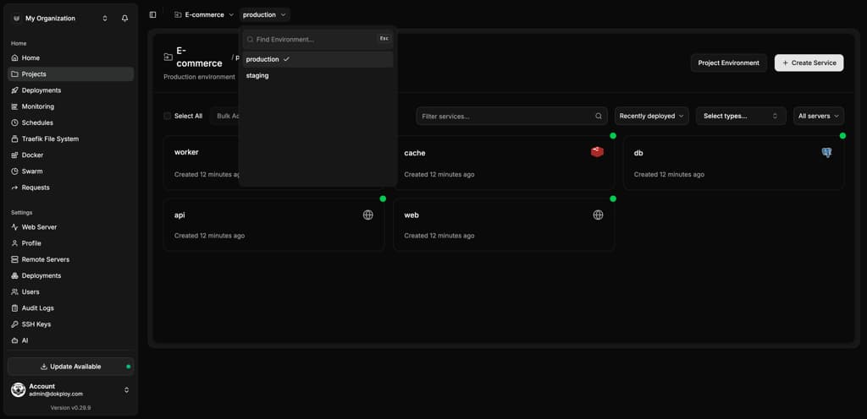The image size is (867, 419).
Task: Open Users settings
Action: click(71, 291)
